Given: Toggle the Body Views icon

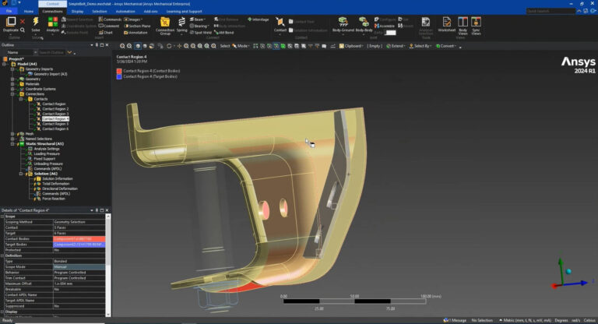Looking at the screenshot, I should tap(463, 22).
